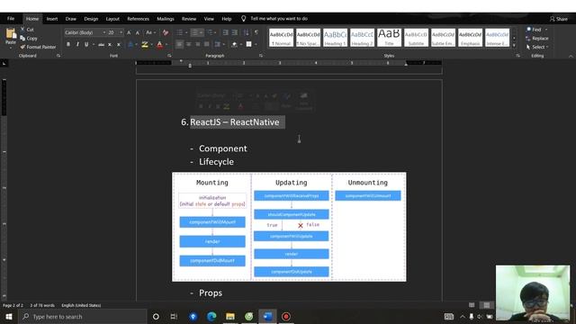This screenshot has height=324, width=576.
Task: Click the numbering list icon
Action: pos(195,32)
